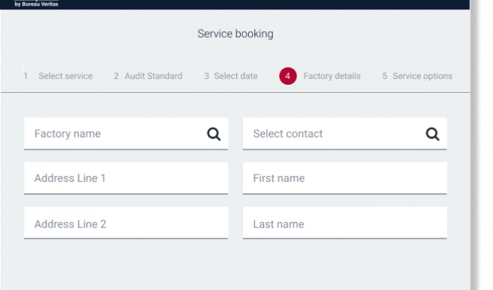This screenshot has width=493, height=290.
Task: Click the First name field
Action: (x=345, y=178)
